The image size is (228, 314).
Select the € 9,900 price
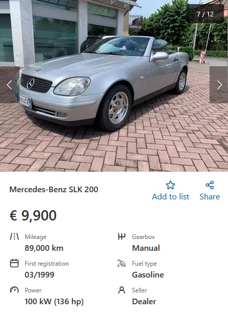33,215
